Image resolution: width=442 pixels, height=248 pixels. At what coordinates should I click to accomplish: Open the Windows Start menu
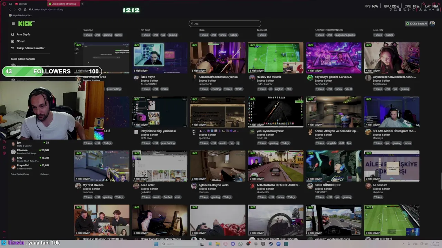156,244
